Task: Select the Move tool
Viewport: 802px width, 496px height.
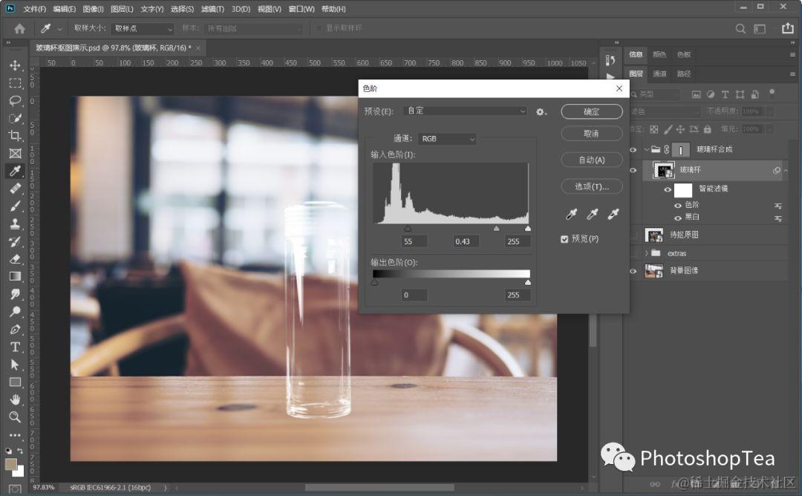Action: (x=16, y=65)
